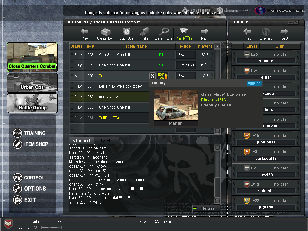Viewport: 308px width, 231px height.
Task: Select user spy420 in userlist
Action: tap(266, 171)
